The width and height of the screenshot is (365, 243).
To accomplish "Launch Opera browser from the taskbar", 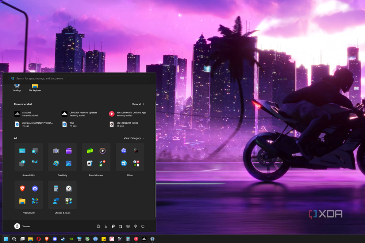I will tap(39, 239).
